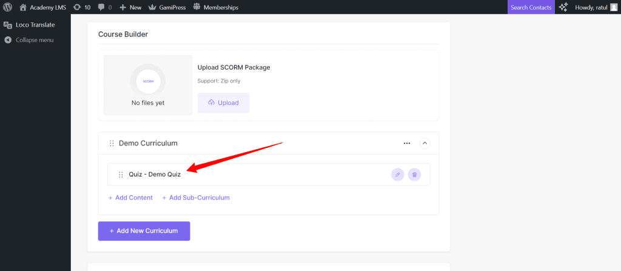Delete the Quiz - Demo Quiz item
Image resolution: width=621 pixels, height=271 pixels.
(x=414, y=175)
